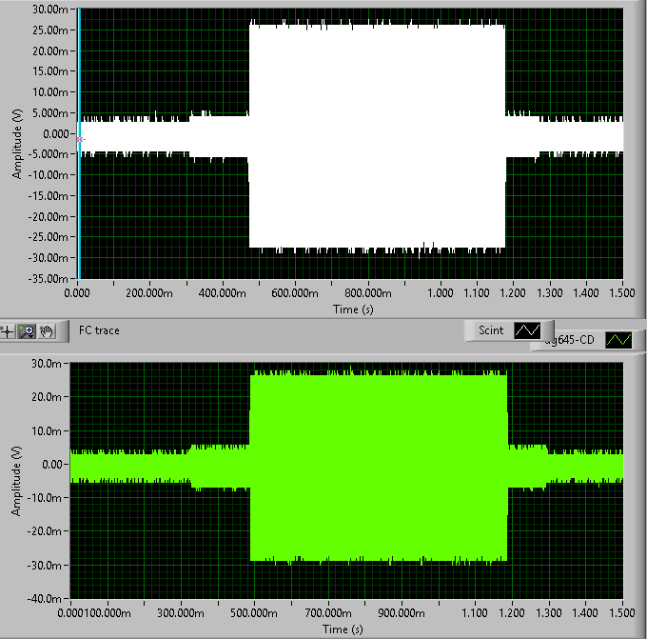Image resolution: width=647 pixels, height=639 pixels.
Task: Activate the zoom magnifier tool
Action: 28,331
